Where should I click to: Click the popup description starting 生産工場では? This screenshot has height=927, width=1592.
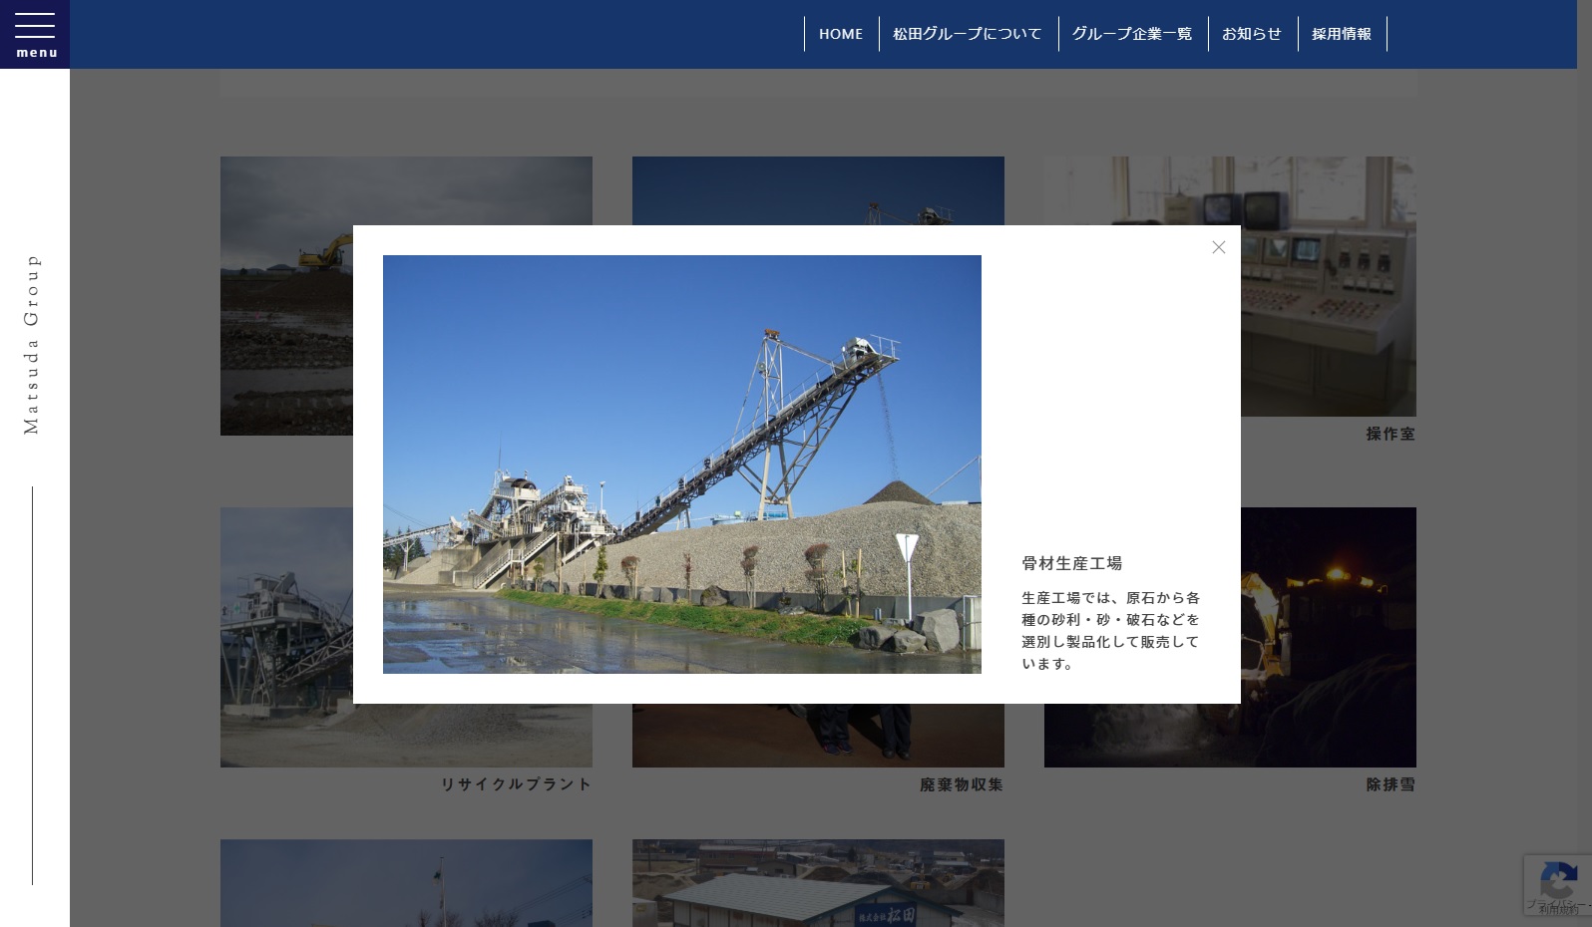[x=1111, y=631]
